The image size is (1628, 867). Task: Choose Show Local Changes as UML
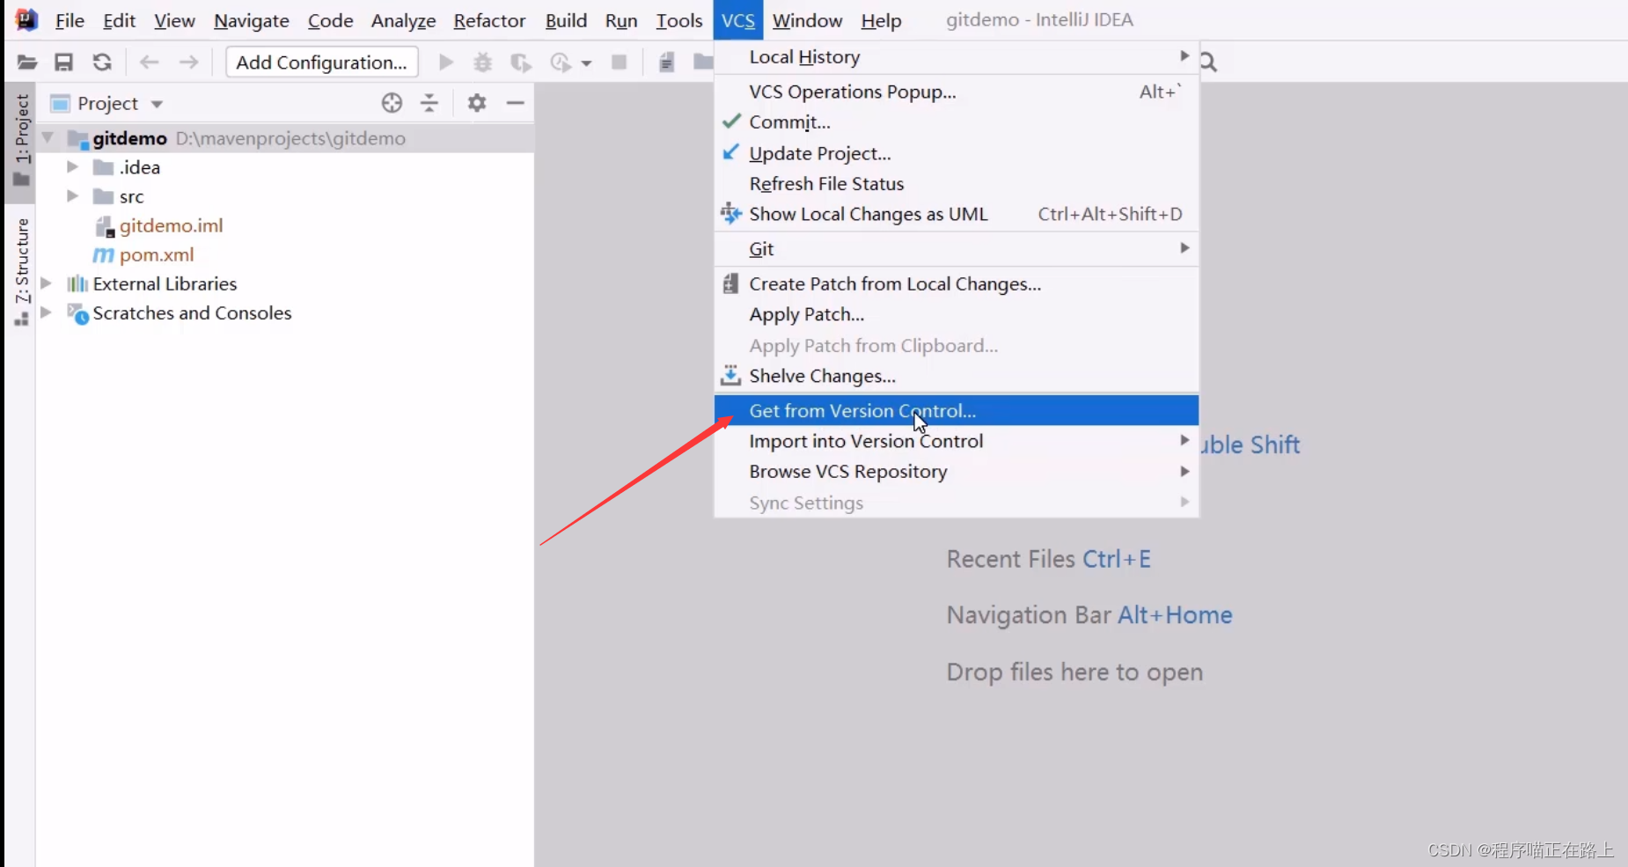click(957, 214)
